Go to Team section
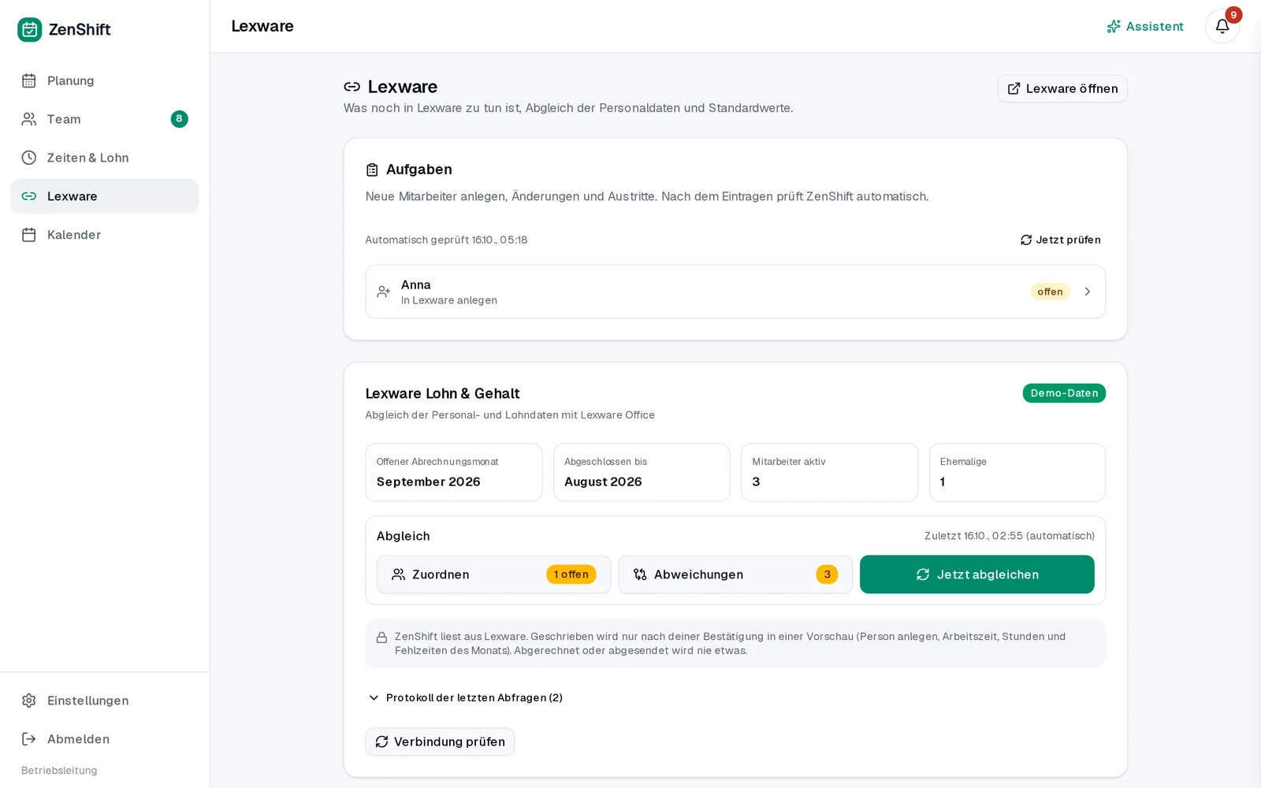The image size is (1261, 788). (105, 119)
